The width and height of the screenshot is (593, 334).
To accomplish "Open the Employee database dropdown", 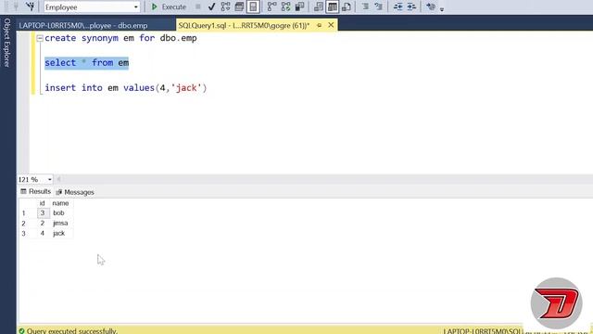I will point(92,6).
